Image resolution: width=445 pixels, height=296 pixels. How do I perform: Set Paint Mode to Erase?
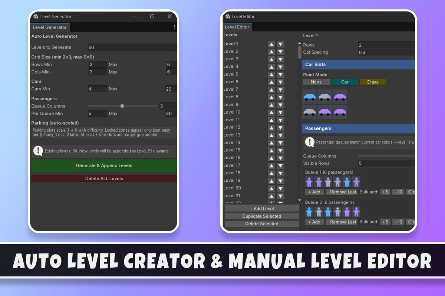click(x=373, y=82)
